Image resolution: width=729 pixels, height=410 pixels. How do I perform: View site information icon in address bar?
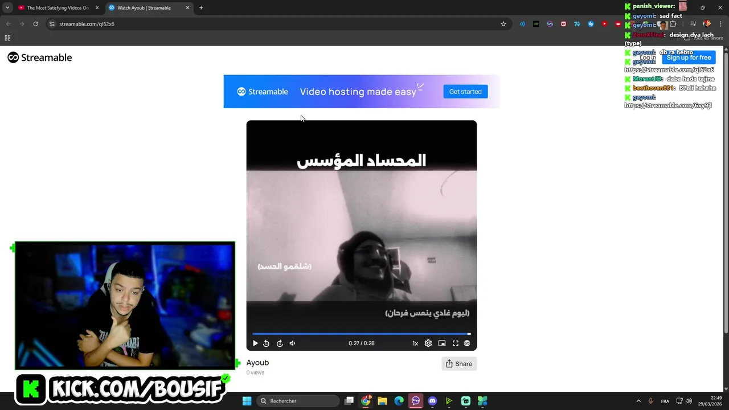tap(52, 24)
